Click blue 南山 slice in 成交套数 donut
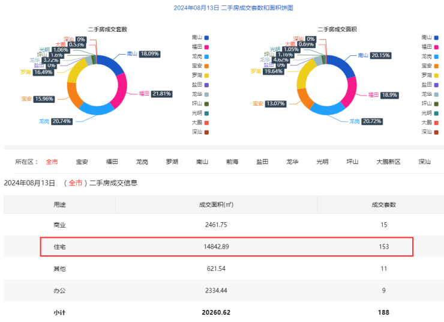This screenshot has width=444, height=322. click(x=111, y=64)
